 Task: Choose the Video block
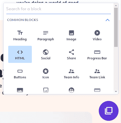coord(97,35)
